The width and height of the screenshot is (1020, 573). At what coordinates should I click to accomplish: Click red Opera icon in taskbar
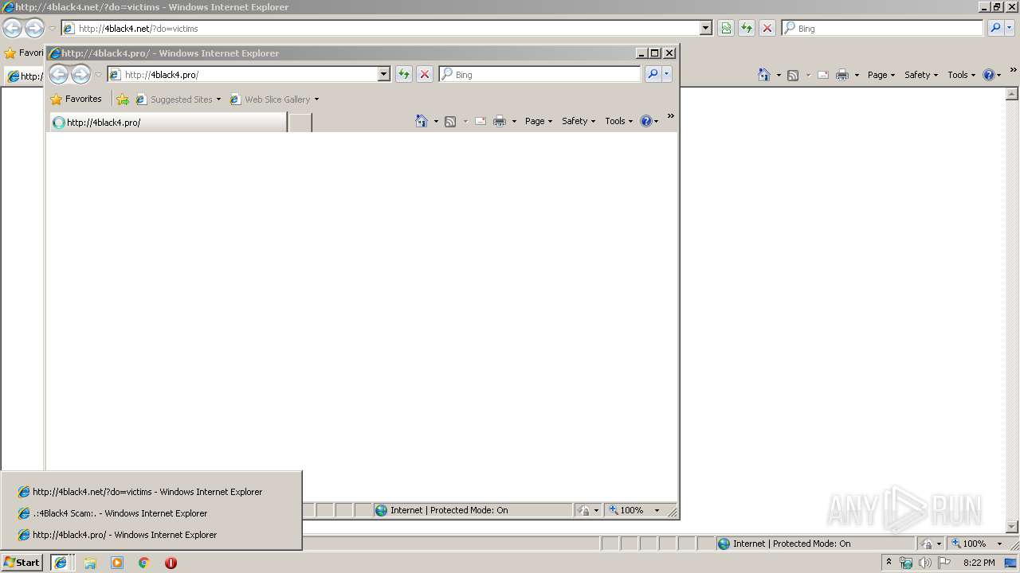171,563
